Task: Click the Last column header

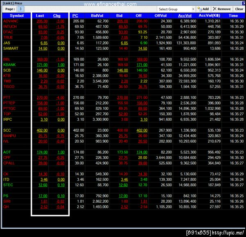Action: (40, 16)
